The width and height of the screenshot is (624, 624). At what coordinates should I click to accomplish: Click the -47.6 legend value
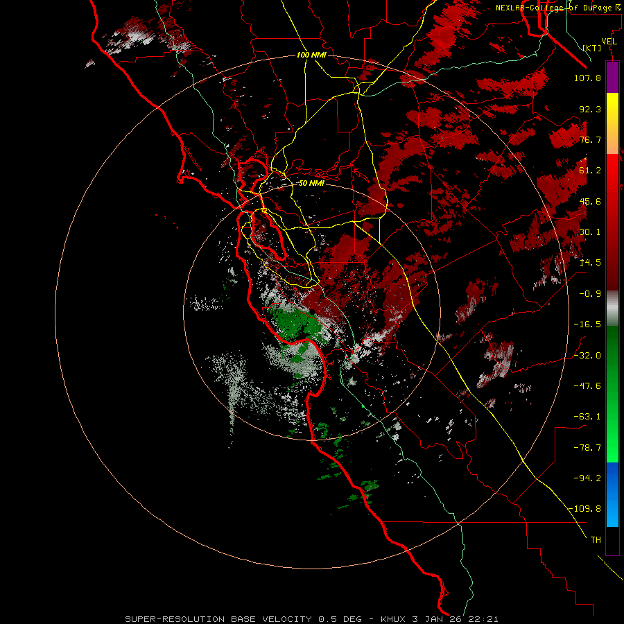pyautogui.click(x=587, y=386)
